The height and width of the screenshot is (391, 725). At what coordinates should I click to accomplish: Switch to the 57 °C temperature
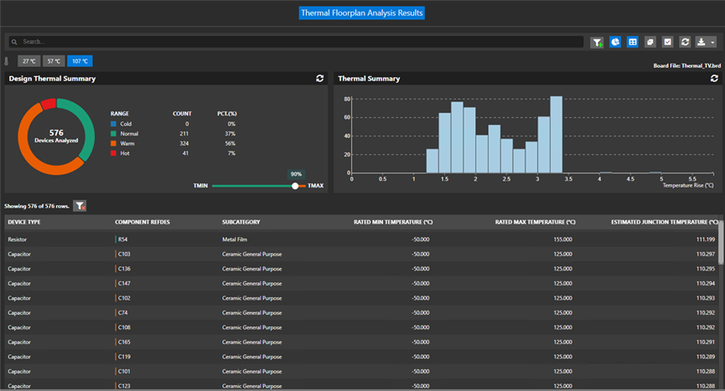click(x=54, y=61)
